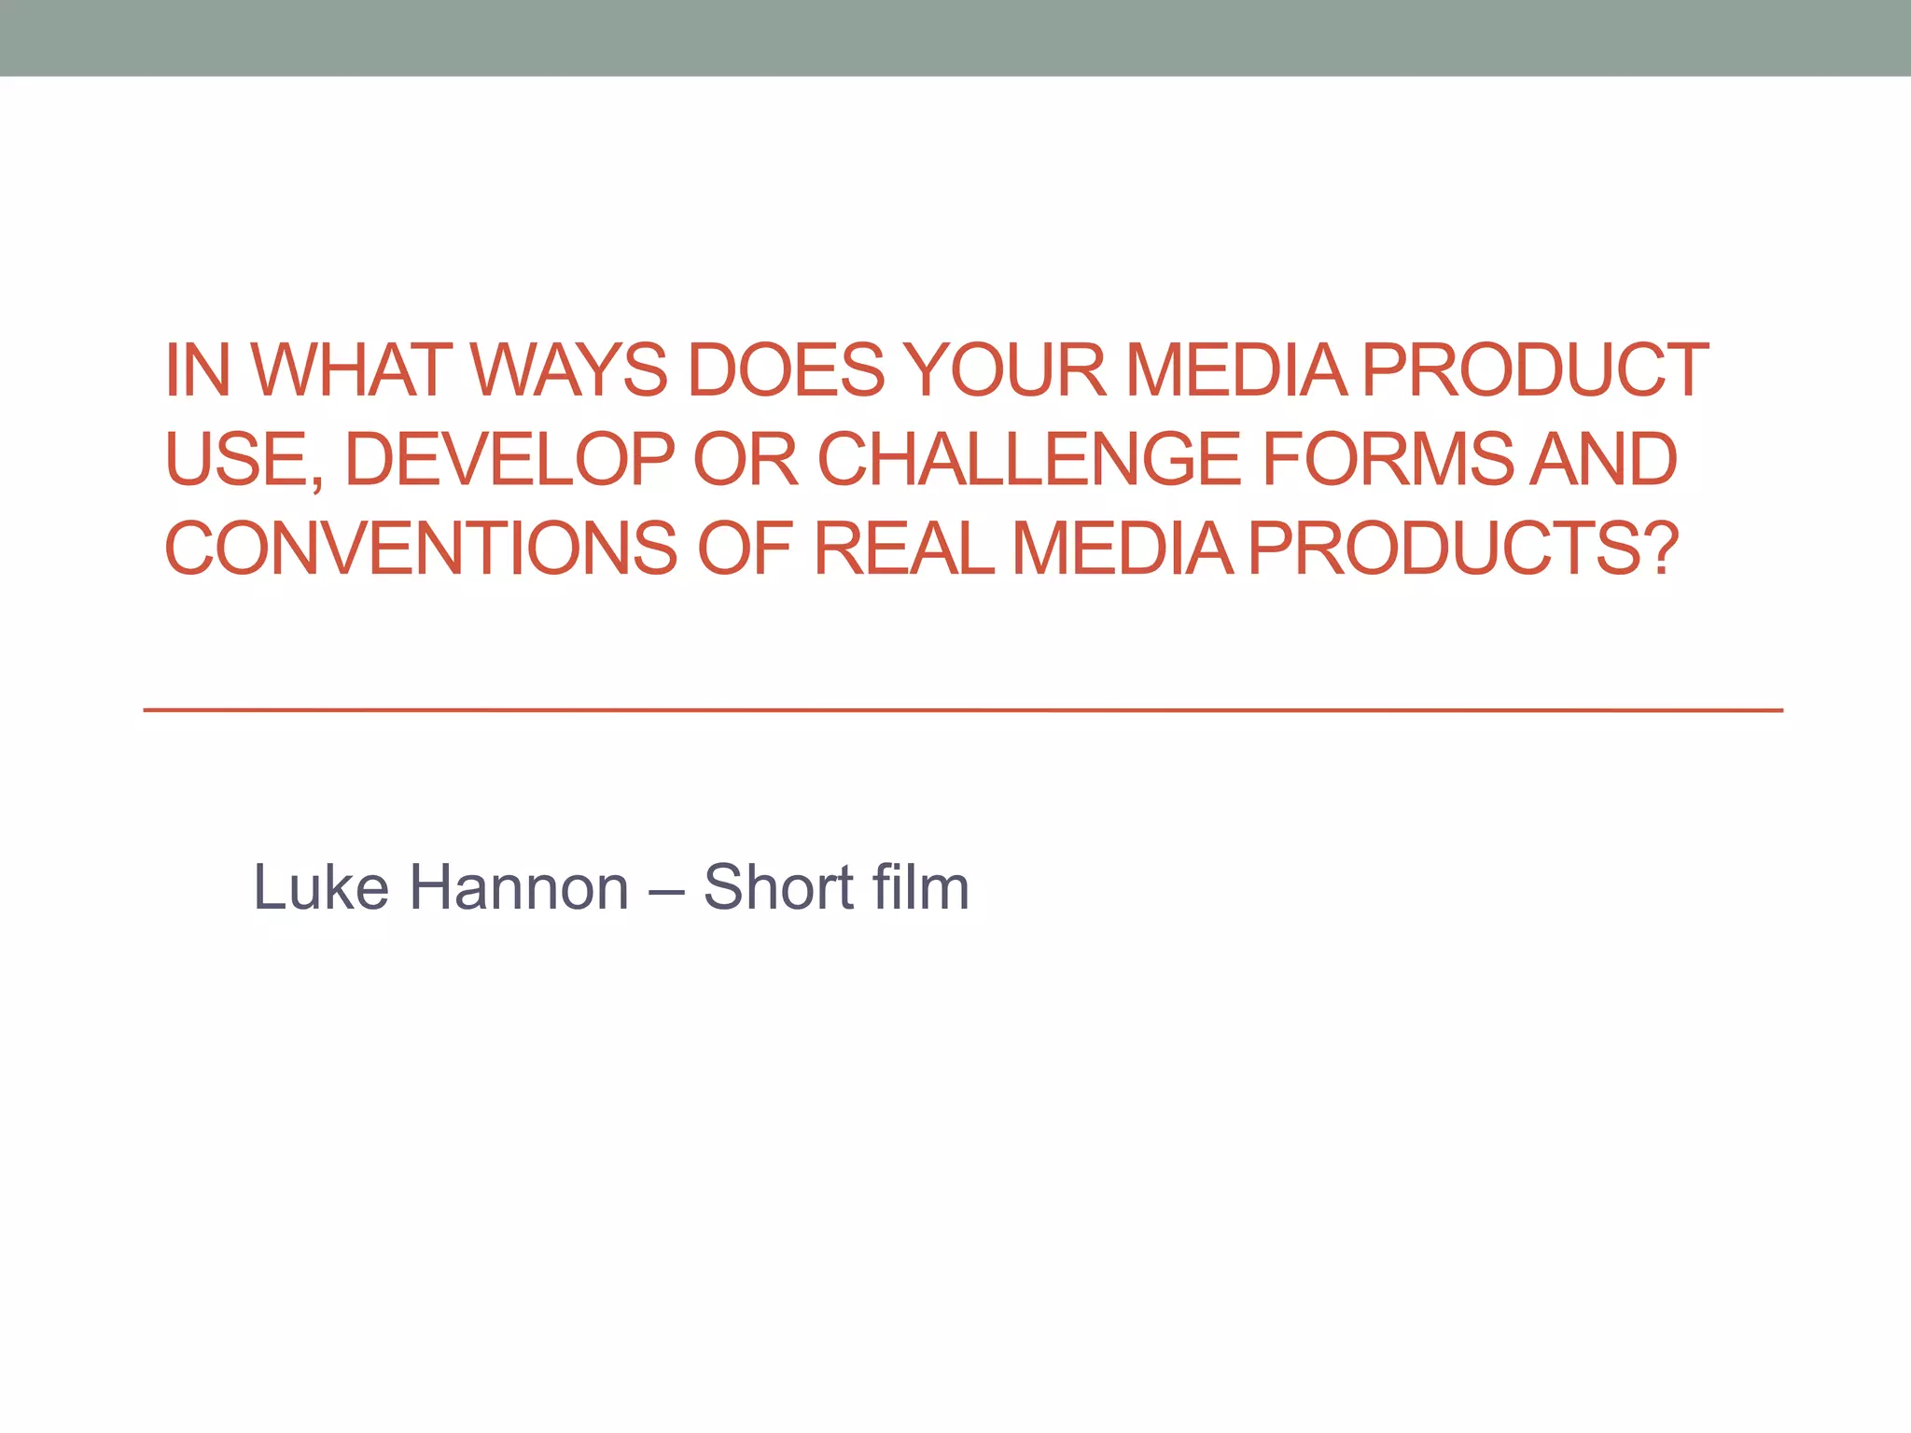Select the word "DEVELOP" in the heading

tap(509, 459)
